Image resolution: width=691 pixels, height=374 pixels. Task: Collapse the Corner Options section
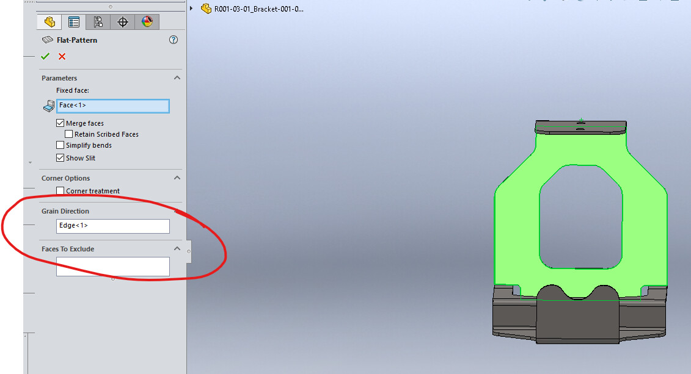tap(177, 178)
